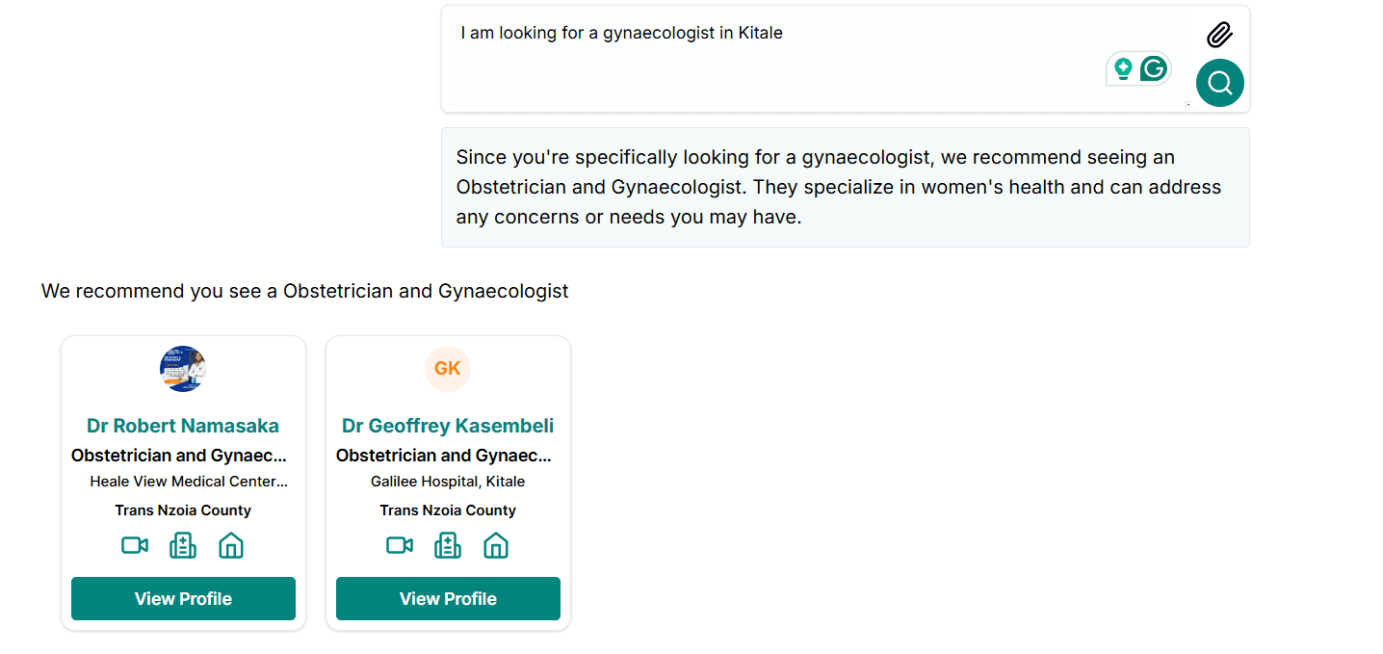1383x654 pixels.
Task: Click the GK initials avatar
Action: 448,369
